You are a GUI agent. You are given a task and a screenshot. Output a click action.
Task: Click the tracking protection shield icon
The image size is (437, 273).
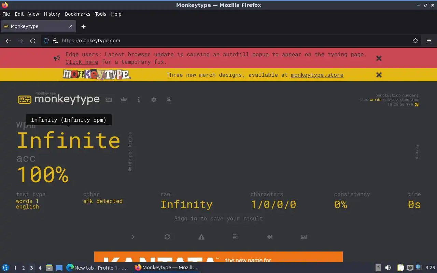46,41
